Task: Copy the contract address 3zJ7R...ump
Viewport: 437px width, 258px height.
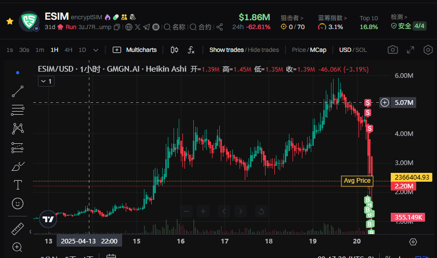Action: point(117,27)
